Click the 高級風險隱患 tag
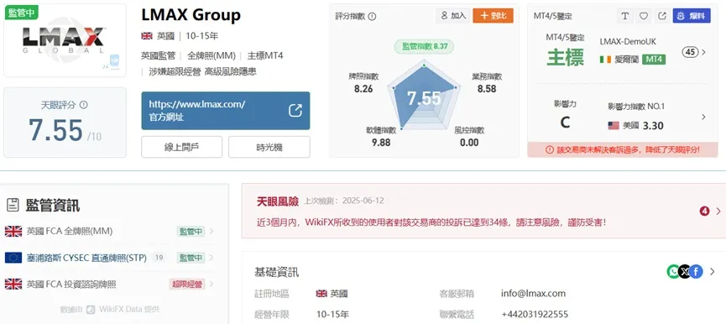726x324 pixels. pyautogui.click(x=231, y=71)
